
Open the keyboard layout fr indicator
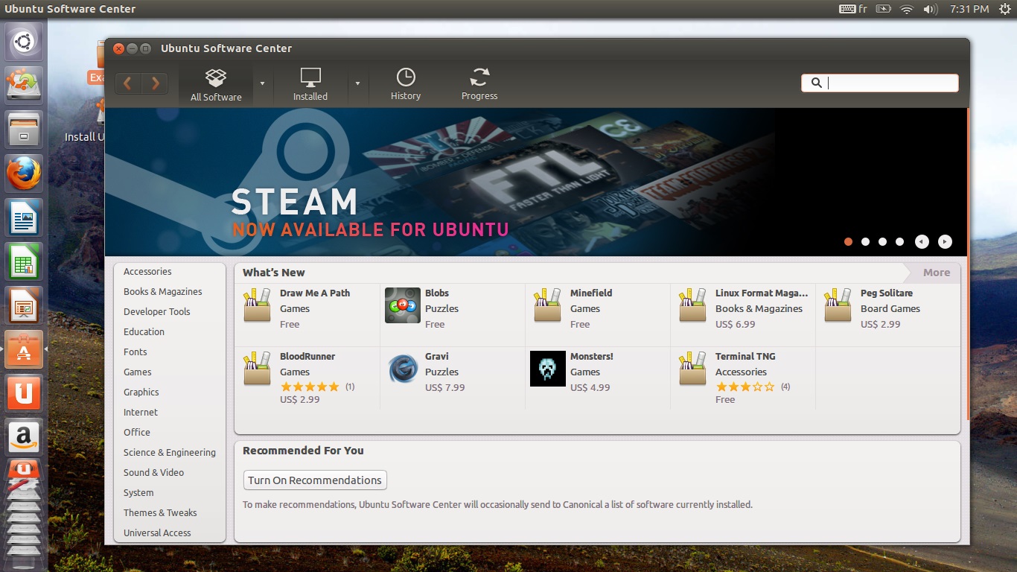(853, 9)
